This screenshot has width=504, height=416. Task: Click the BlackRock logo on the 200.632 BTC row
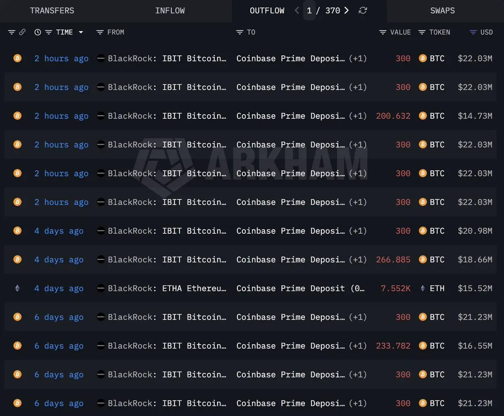(101, 116)
